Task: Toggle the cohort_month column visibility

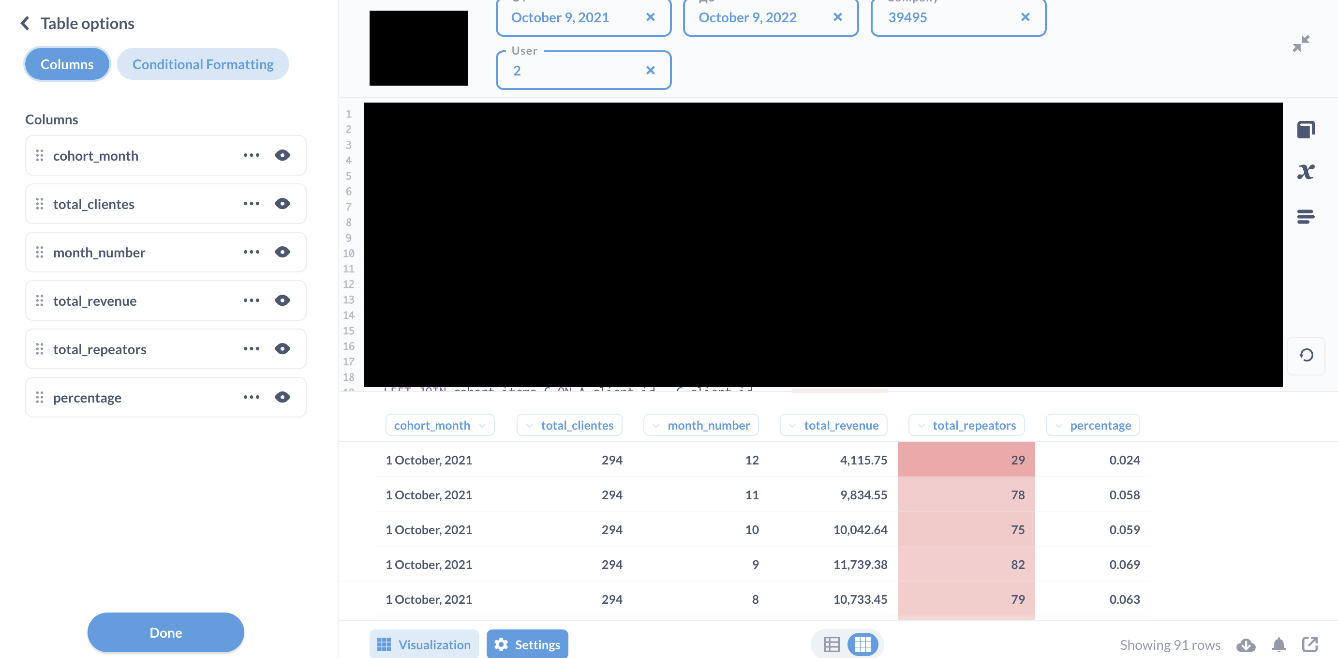Action: click(282, 155)
